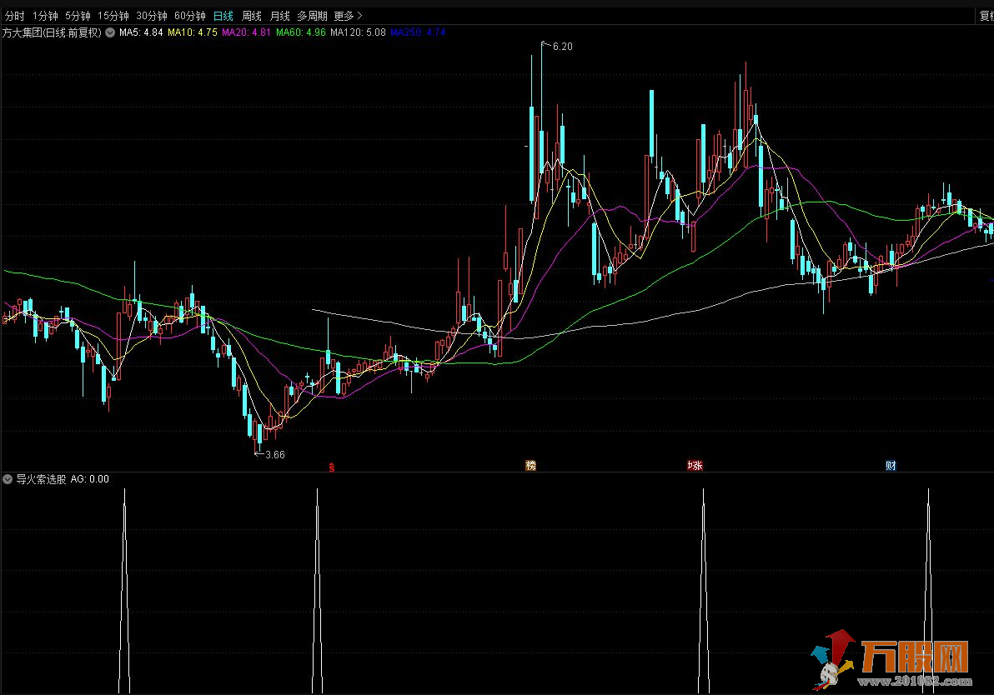Click the red S marker icon

(x=332, y=467)
